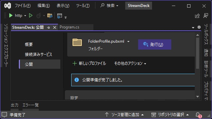The width and height of the screenshot is (212, 119).
Task: Open the FolderProfile.pubxml profile dropdown
Action: click(x=129, y=41)
